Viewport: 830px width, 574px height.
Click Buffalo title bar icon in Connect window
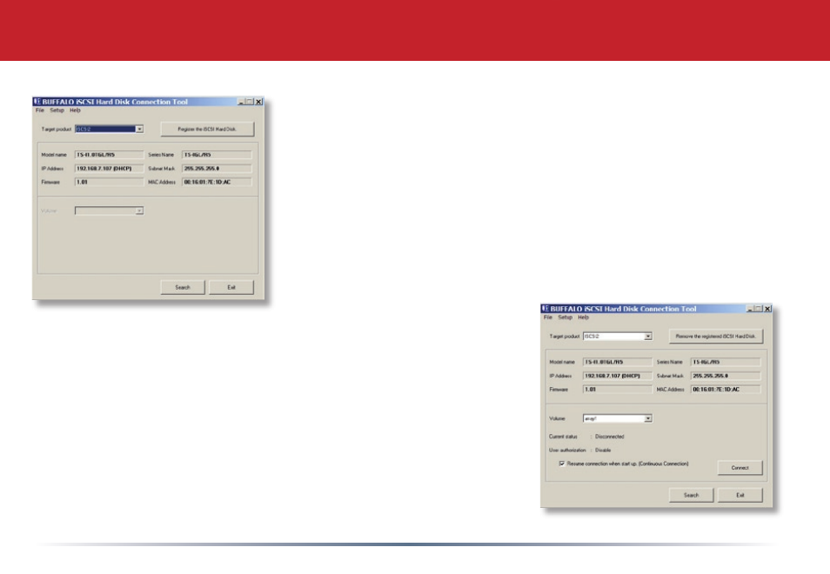pos(546,309)
